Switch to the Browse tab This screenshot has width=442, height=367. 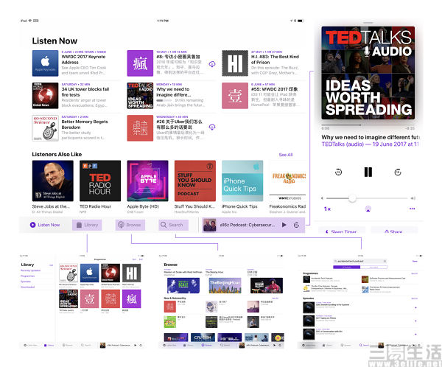pyautogui.click(x=130, y=225)
